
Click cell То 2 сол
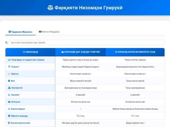[x=81, y=116]
